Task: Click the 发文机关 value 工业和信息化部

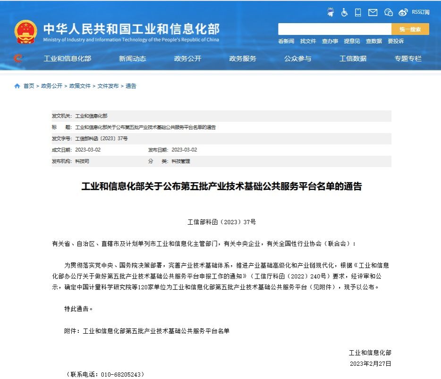Action: tap(92, 116)
